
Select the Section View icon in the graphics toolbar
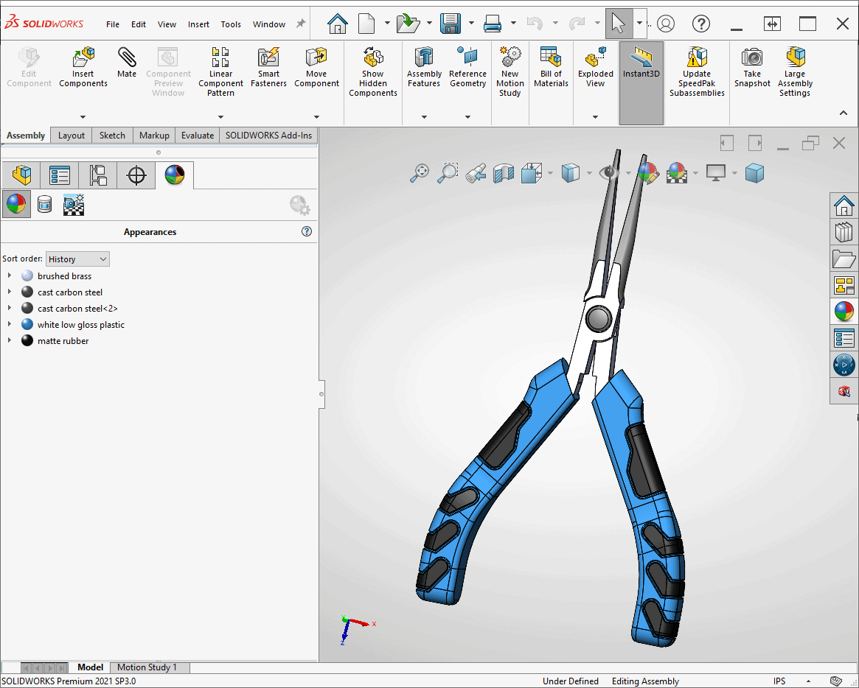[x=504, y=173]
